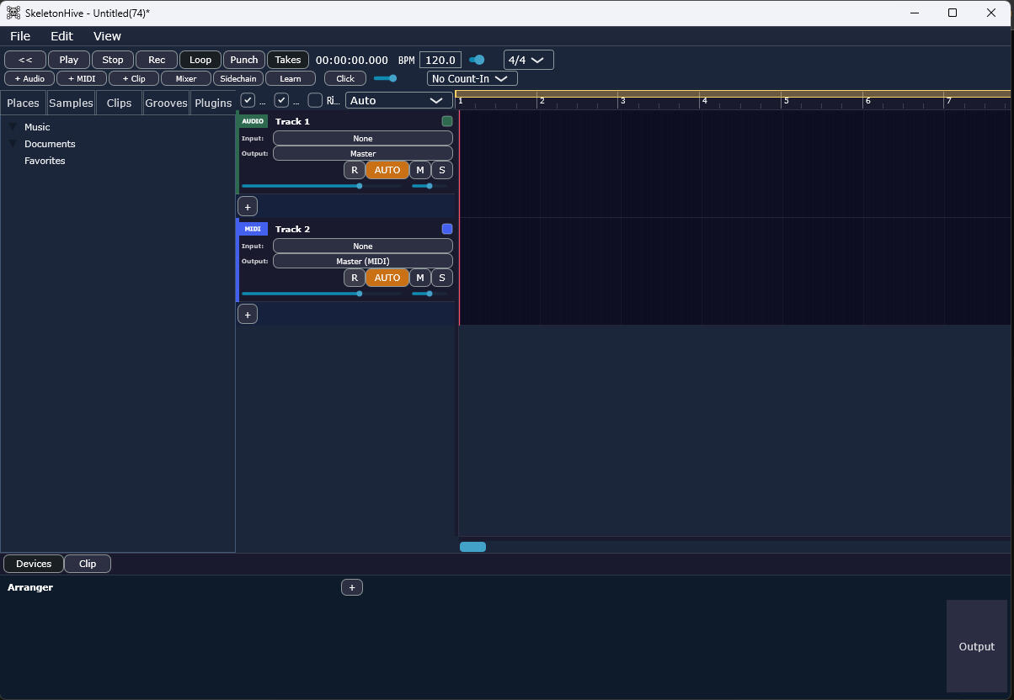Enable the Ri... checkbox
Image resolution: width=1014 pixels, height=700 pixels.
tap(315, 100)
